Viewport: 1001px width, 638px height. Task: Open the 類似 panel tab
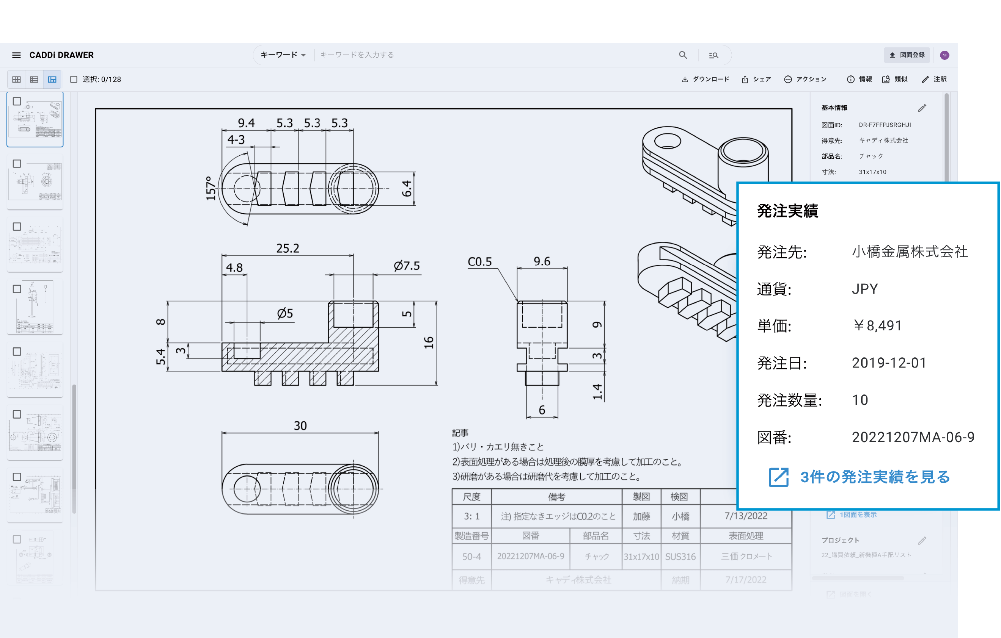(x=894, y=79)
